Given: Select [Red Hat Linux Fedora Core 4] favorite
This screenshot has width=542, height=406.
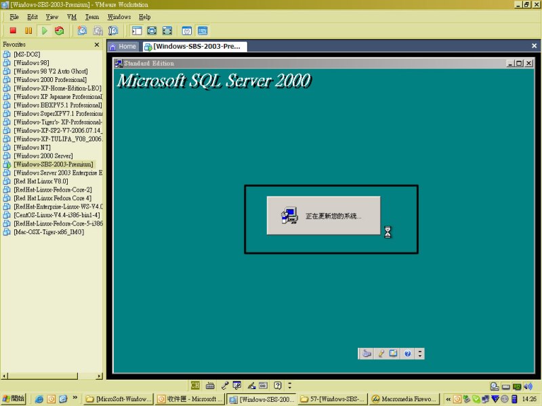Looking at the screenshot, I should (x=53, y=198).
